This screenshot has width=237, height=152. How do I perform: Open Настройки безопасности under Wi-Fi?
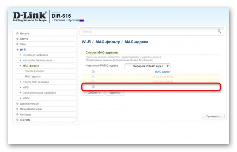click(46, 60)
